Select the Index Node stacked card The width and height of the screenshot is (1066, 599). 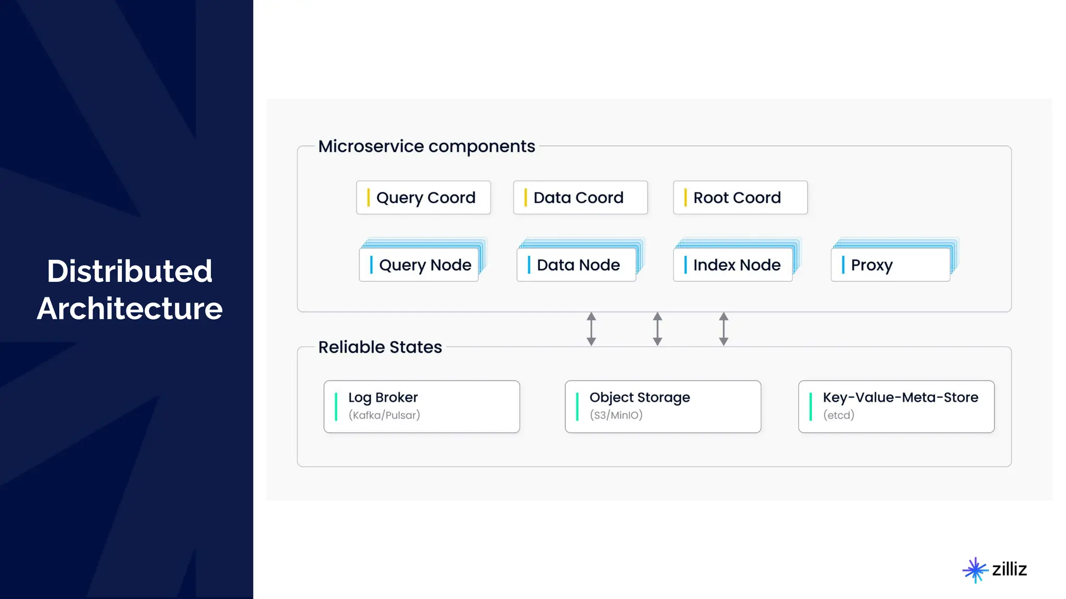click(733, 265)
